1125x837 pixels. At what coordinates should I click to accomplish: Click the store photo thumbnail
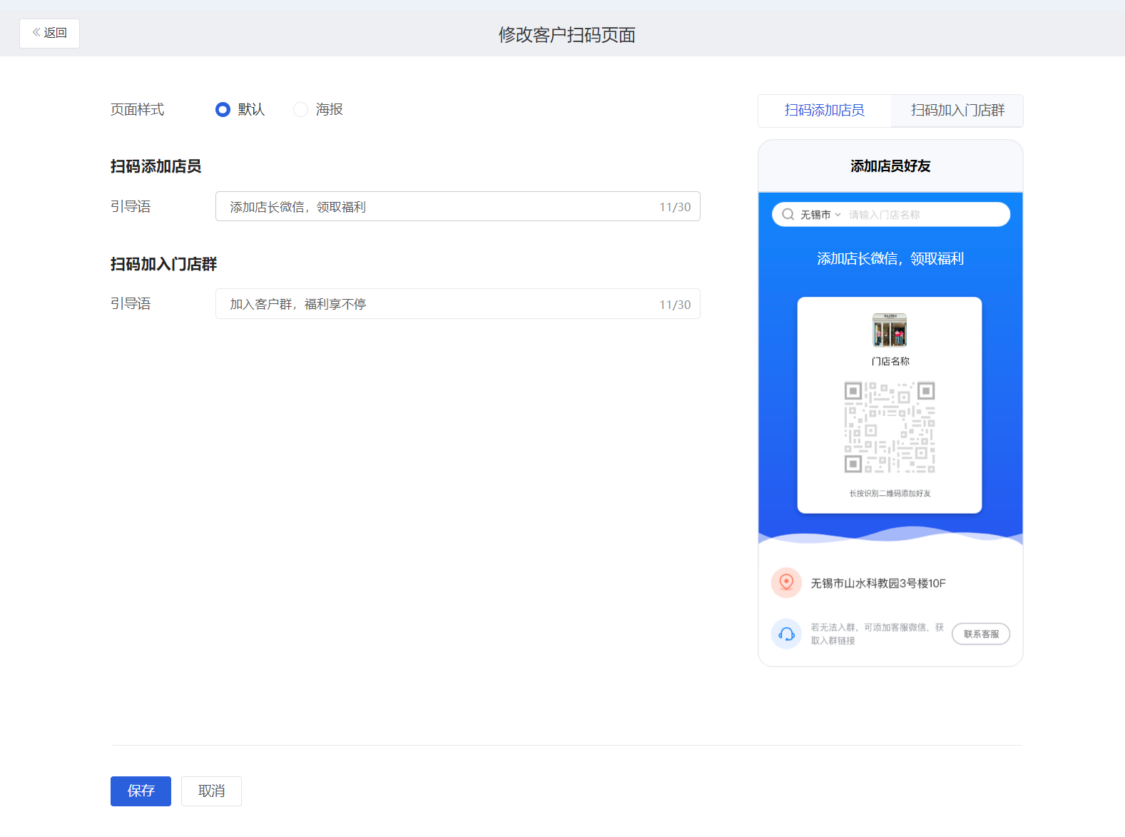click(x=890, y=330)
